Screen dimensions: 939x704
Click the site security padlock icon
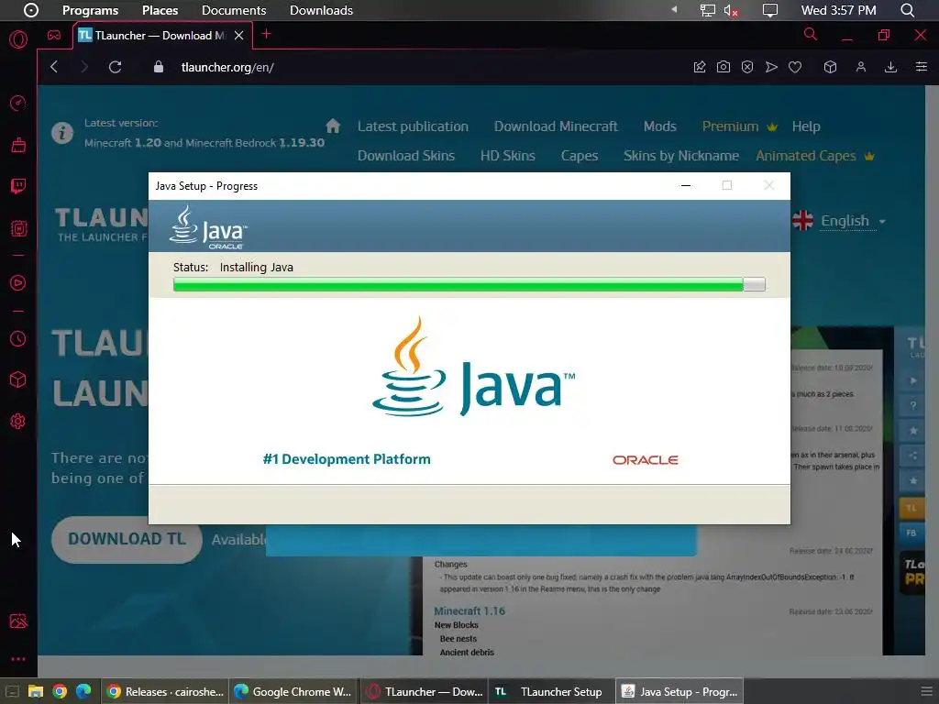click(158, 67)
